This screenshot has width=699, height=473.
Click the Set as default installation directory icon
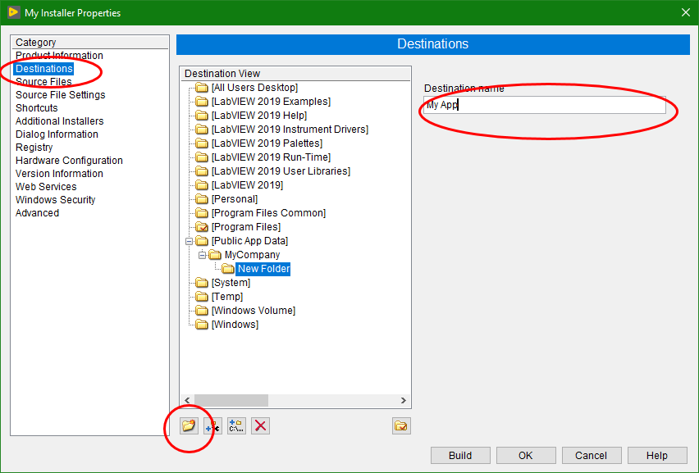pyautogui.click(x=401, y=425)
